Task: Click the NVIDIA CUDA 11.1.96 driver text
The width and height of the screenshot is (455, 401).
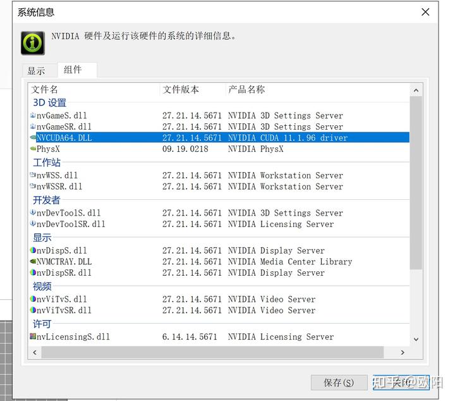Action: click(288, 138)
